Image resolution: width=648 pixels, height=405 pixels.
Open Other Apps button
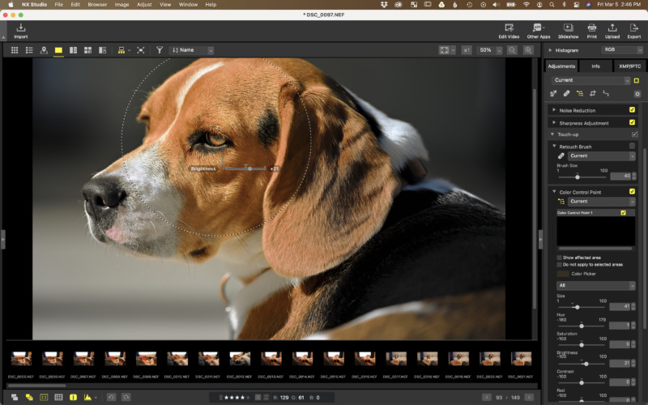tap(539, 31)
